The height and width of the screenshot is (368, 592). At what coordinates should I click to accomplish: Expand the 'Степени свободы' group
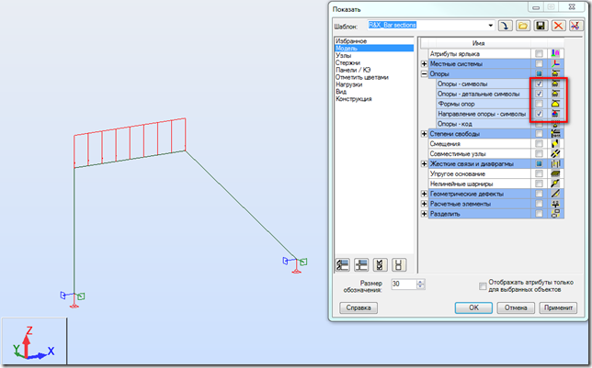point(424,134)
